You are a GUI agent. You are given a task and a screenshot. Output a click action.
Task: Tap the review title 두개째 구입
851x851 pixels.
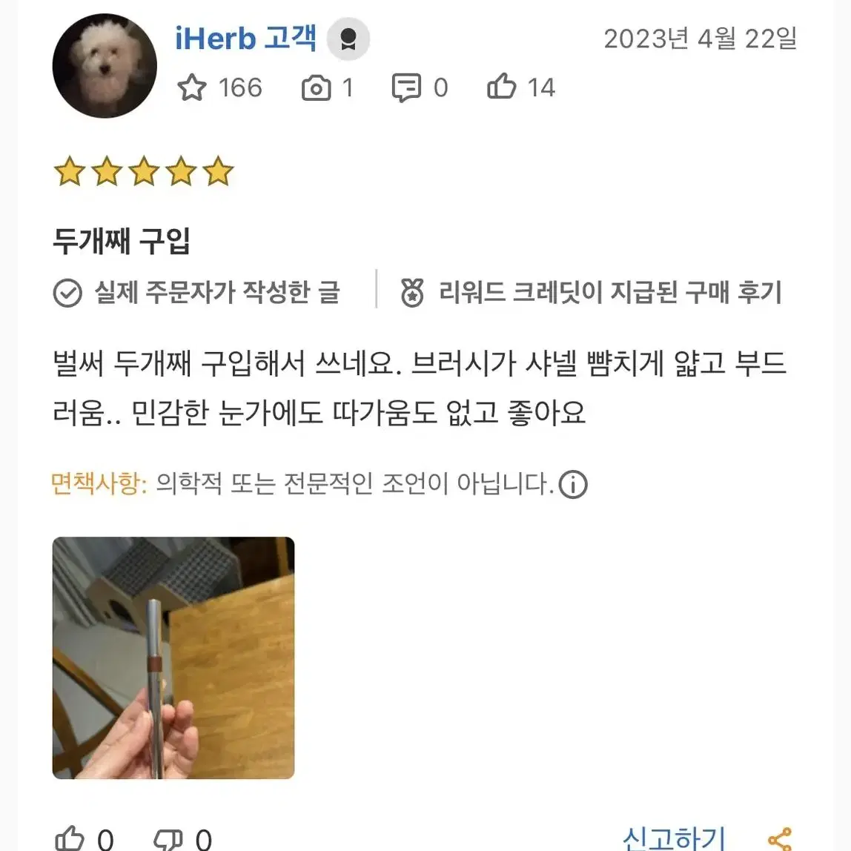click(x=122, y=240)
